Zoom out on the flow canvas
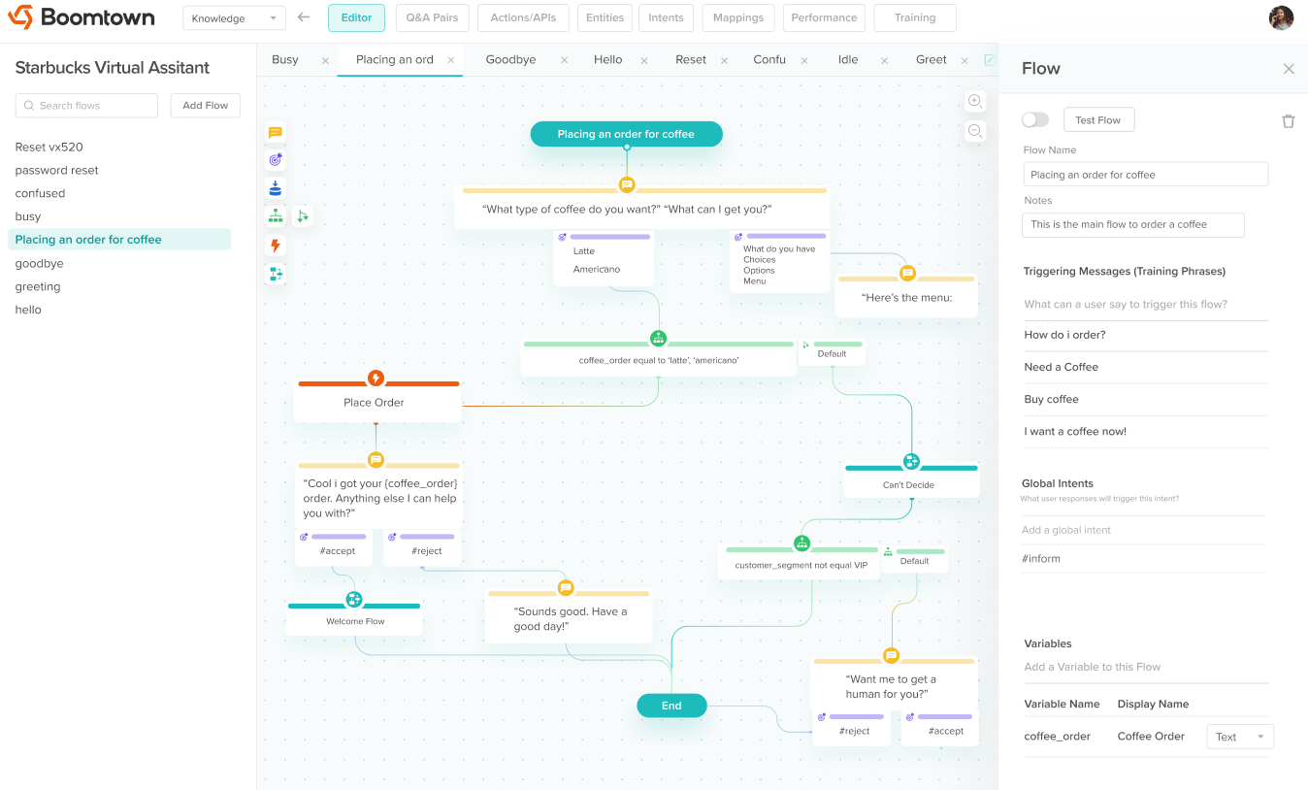This screenshot has width=1308, height=790. pyautogui.click(x=975, y=131)
